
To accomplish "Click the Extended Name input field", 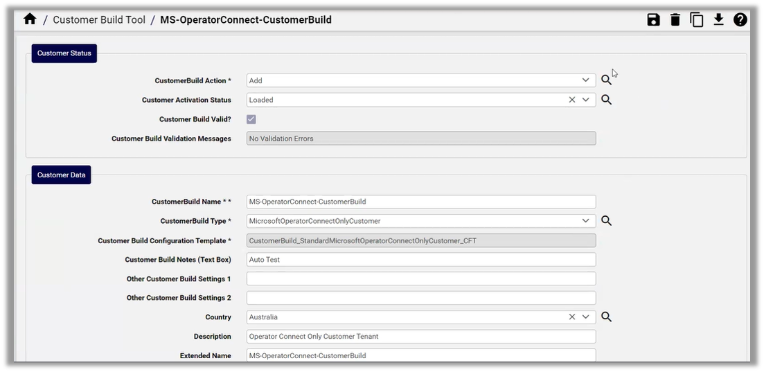I will coord(421,355).
